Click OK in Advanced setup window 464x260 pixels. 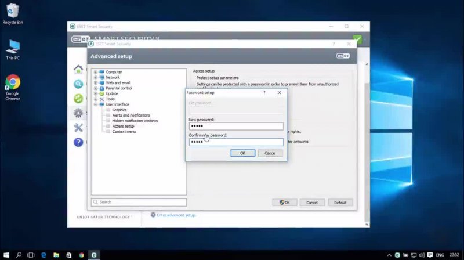coord(285,203)
